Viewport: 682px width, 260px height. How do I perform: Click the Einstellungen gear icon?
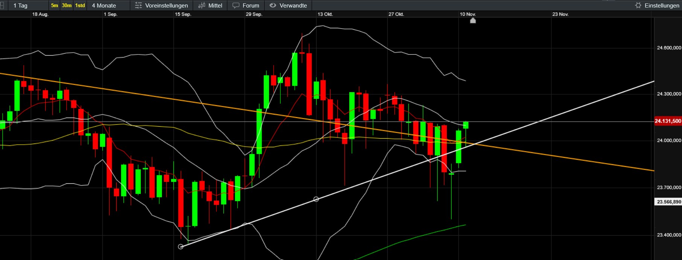638,6
